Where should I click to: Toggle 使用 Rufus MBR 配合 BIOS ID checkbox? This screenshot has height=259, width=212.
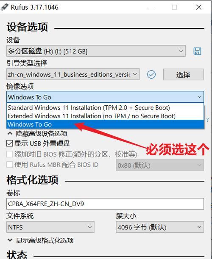click(10, 165)
